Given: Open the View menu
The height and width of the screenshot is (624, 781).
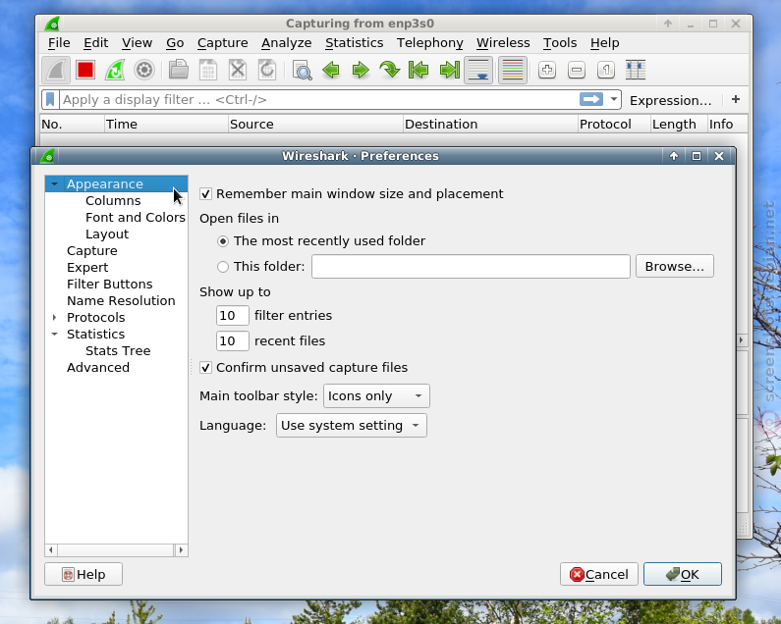Looking at the screenshot, I should (x=137, y=43).
